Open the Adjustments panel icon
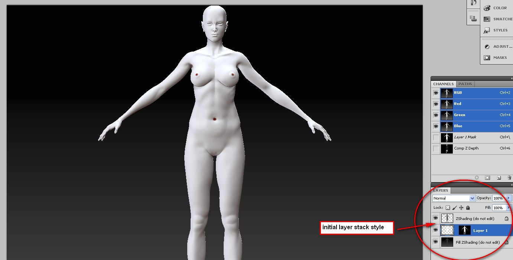 487,46
